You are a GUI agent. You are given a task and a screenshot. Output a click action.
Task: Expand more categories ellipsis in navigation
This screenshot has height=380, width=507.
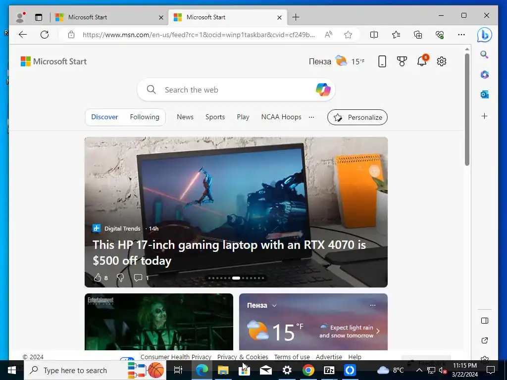coord(311,117)
